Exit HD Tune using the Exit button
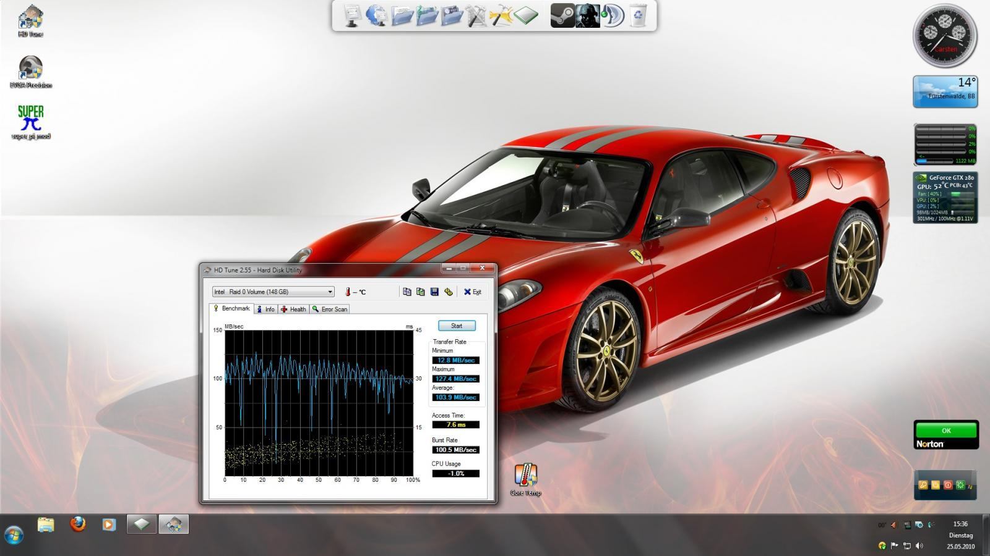This screenshot has width=990, height=556. [x=473, y=292]
